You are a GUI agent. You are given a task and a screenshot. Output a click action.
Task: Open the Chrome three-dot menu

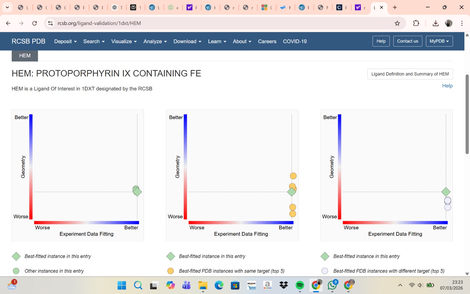[x=462, y=23]
